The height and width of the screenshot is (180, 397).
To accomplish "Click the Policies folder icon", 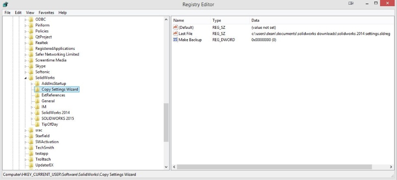I will [x=31, y=31].
